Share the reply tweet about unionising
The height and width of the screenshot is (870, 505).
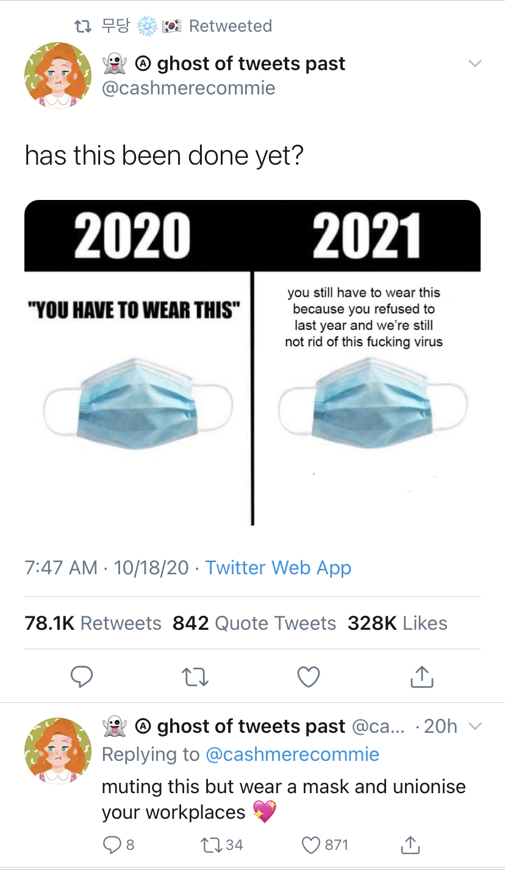(x=410, y=844)
